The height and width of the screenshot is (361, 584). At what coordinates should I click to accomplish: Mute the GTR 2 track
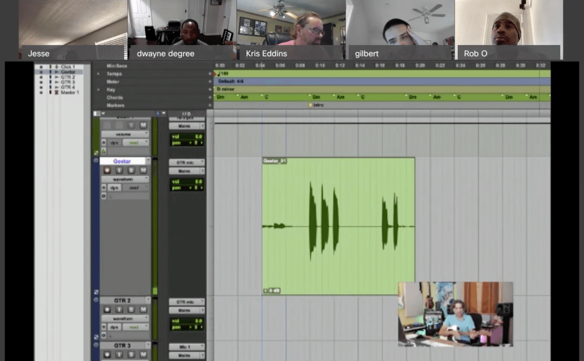[x=143, y=309]
